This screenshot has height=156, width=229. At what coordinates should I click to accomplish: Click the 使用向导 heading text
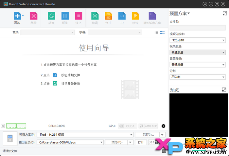click(x=94, y=48)
